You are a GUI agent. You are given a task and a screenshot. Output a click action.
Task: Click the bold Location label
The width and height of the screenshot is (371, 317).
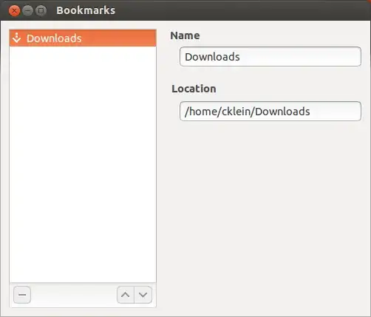pyautogui.click(x=194, y=89)
